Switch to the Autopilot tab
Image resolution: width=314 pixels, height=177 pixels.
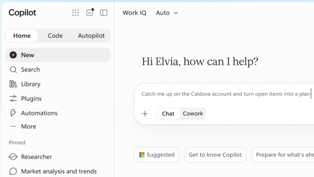point(91,36)
